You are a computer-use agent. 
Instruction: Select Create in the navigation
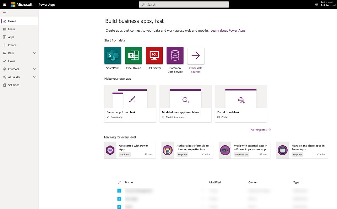tap(19, 45)
